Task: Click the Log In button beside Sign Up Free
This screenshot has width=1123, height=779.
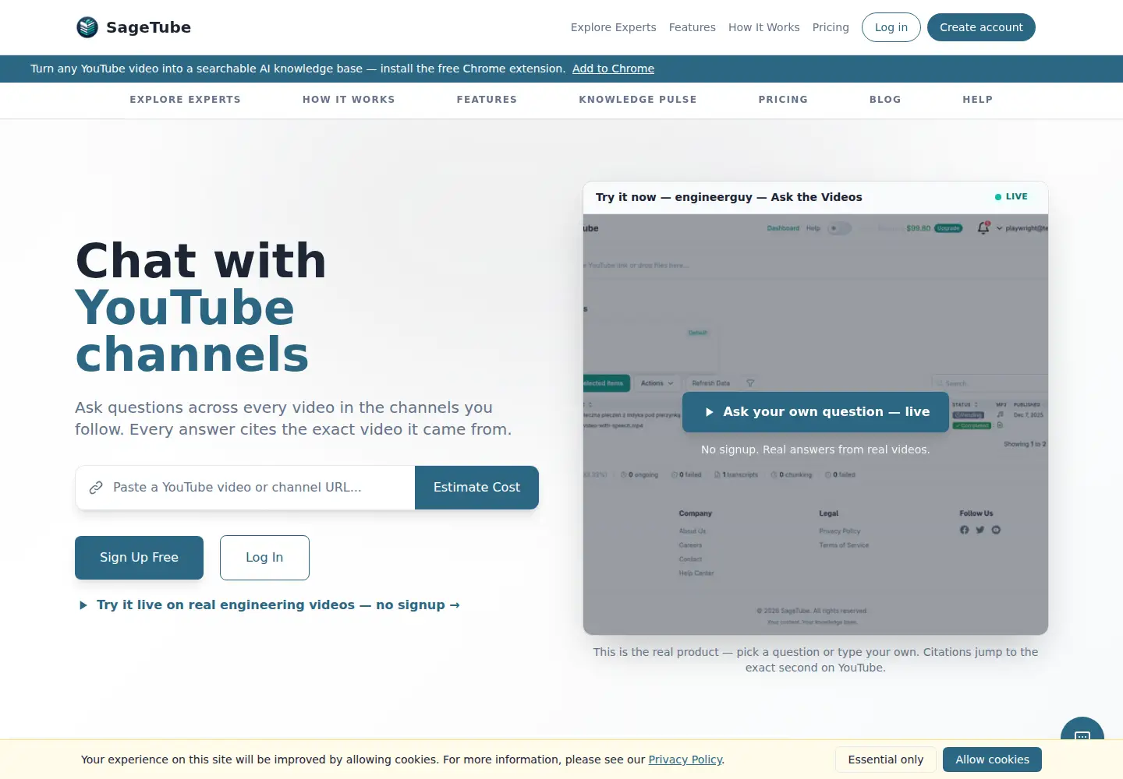Action: pyautogui.click(x=264, y=558)
